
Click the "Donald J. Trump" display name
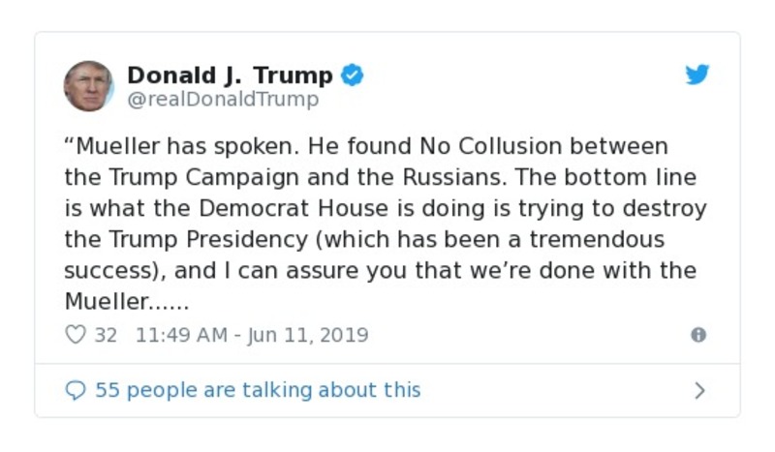point(230,75)
